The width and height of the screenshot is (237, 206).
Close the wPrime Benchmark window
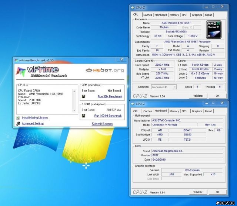click(122, 59)
